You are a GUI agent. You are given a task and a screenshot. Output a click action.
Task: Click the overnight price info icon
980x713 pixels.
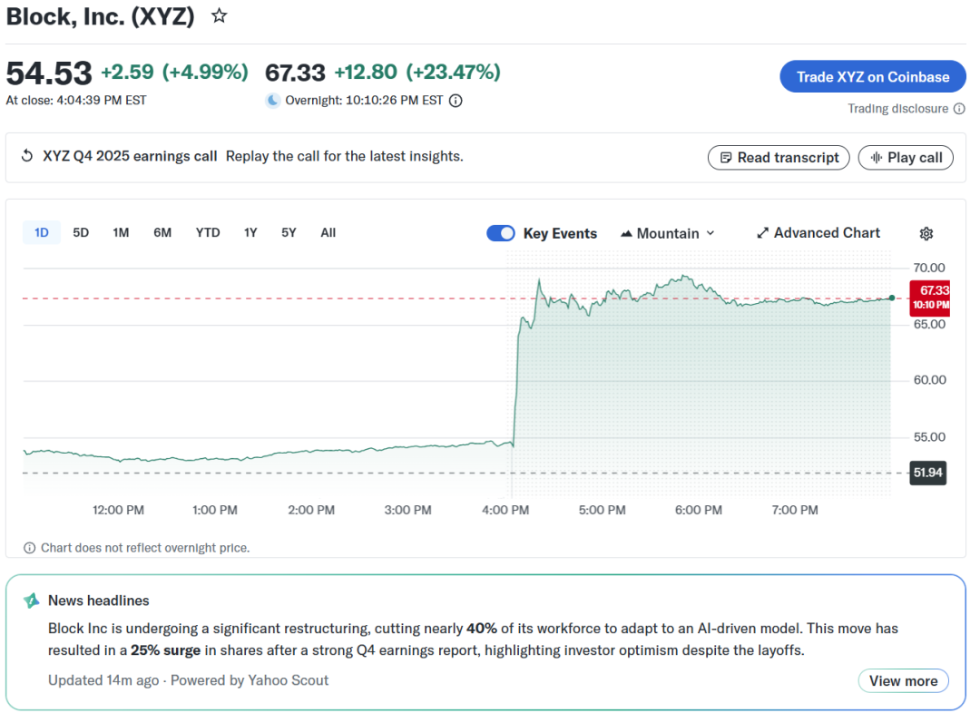point(456,101)
